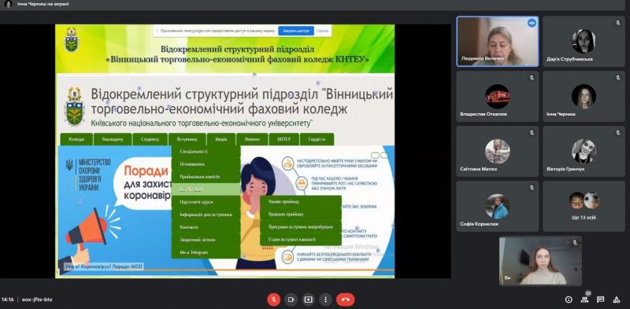
Task: Show the participants list with 22 badge
Action: click(584, 299)
